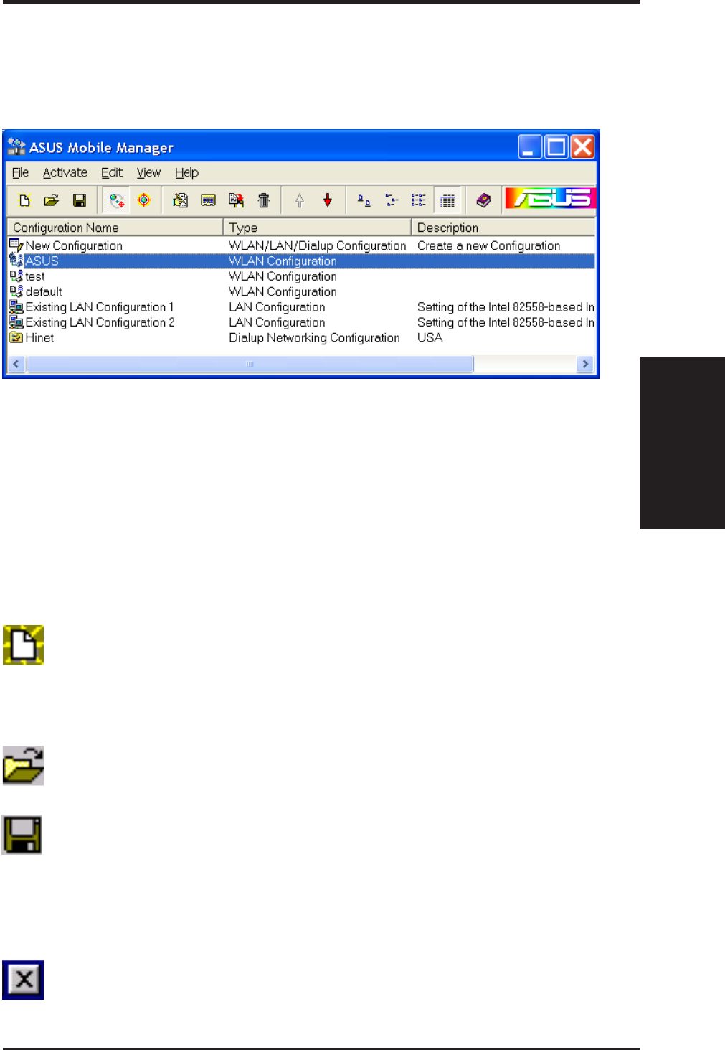Screen dimensions: 725x1050
Task: Click the title bar app icon
Action: tap(16, 147)
